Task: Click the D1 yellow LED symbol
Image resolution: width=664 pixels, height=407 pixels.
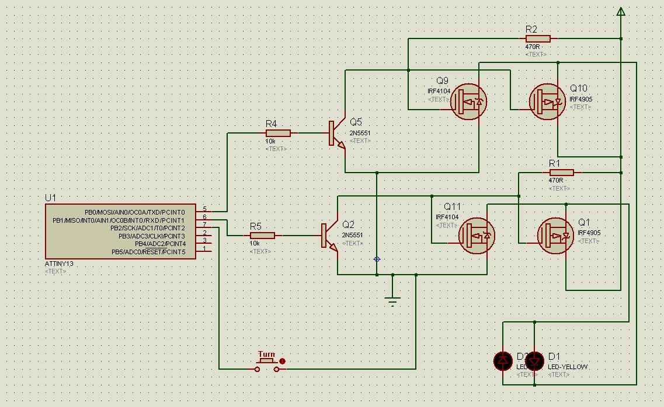Action: (x=534, y=362)
